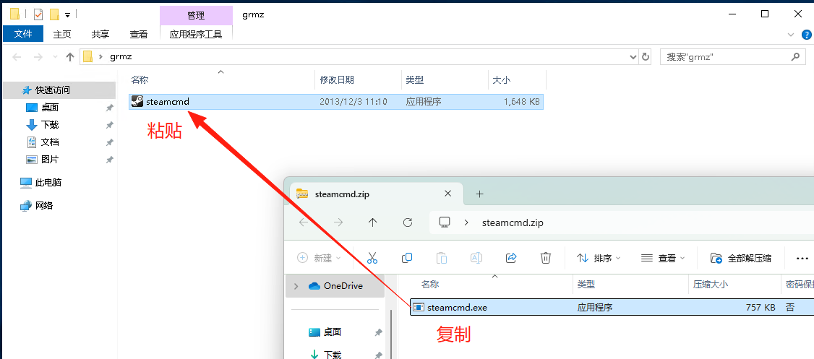
Task: Click the delete trash icon
Action: [546, 258]
